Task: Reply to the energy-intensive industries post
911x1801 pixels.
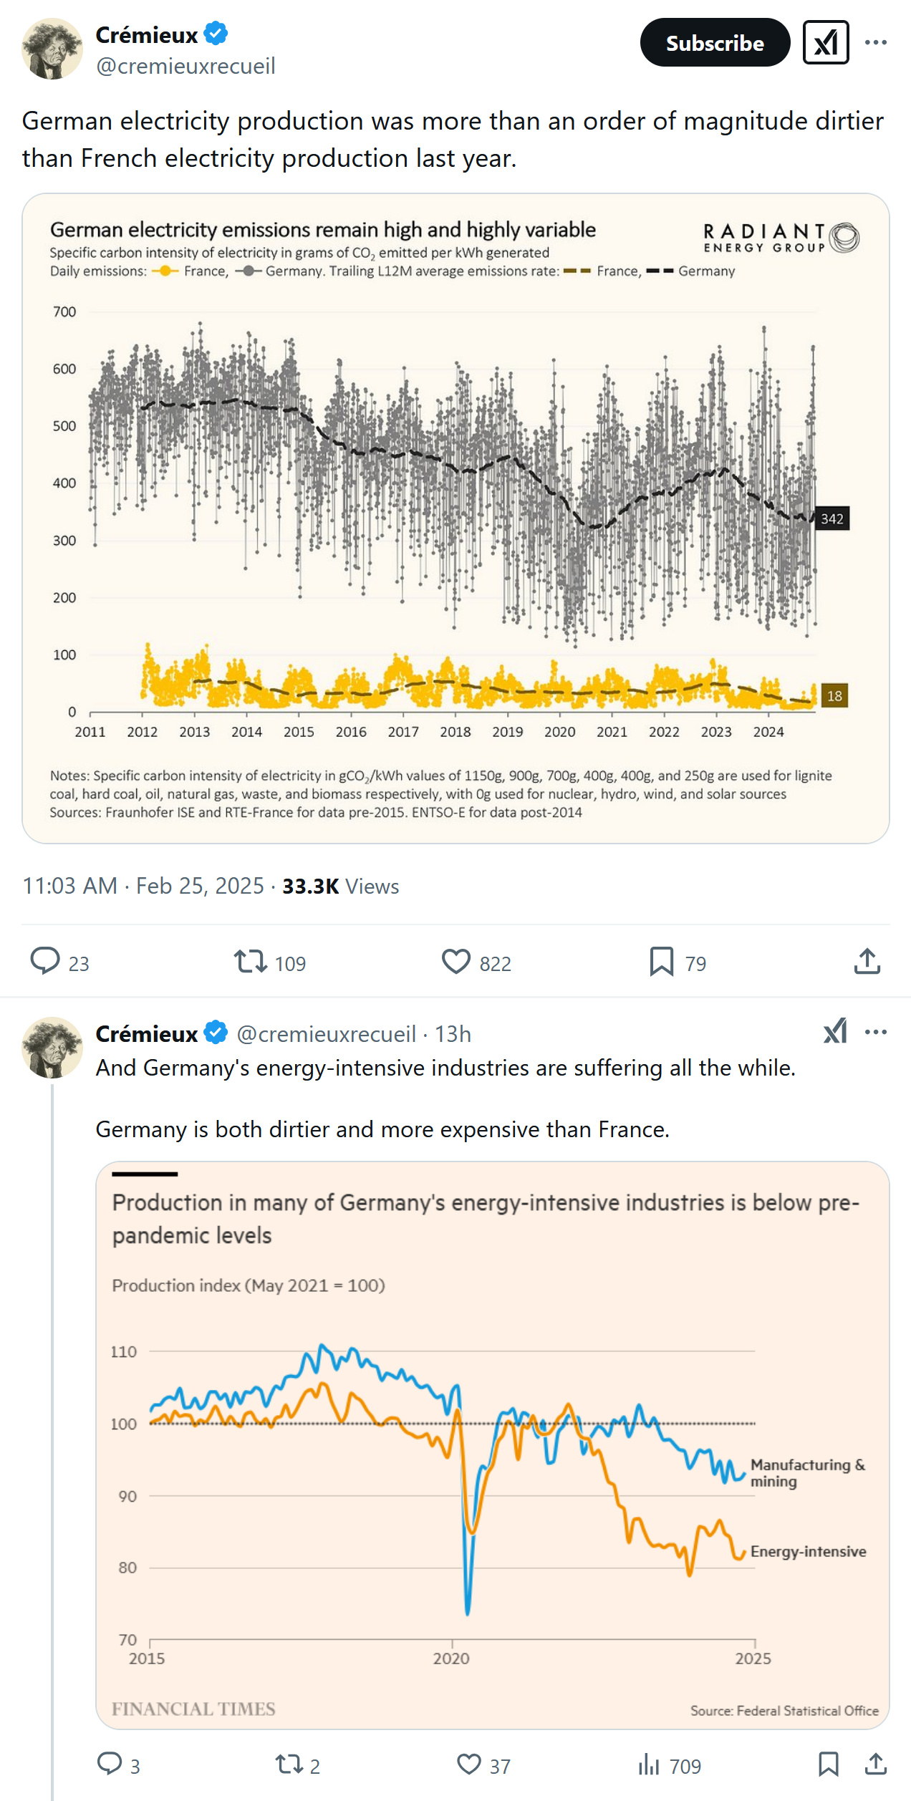Action: (x=110, y=1764)
